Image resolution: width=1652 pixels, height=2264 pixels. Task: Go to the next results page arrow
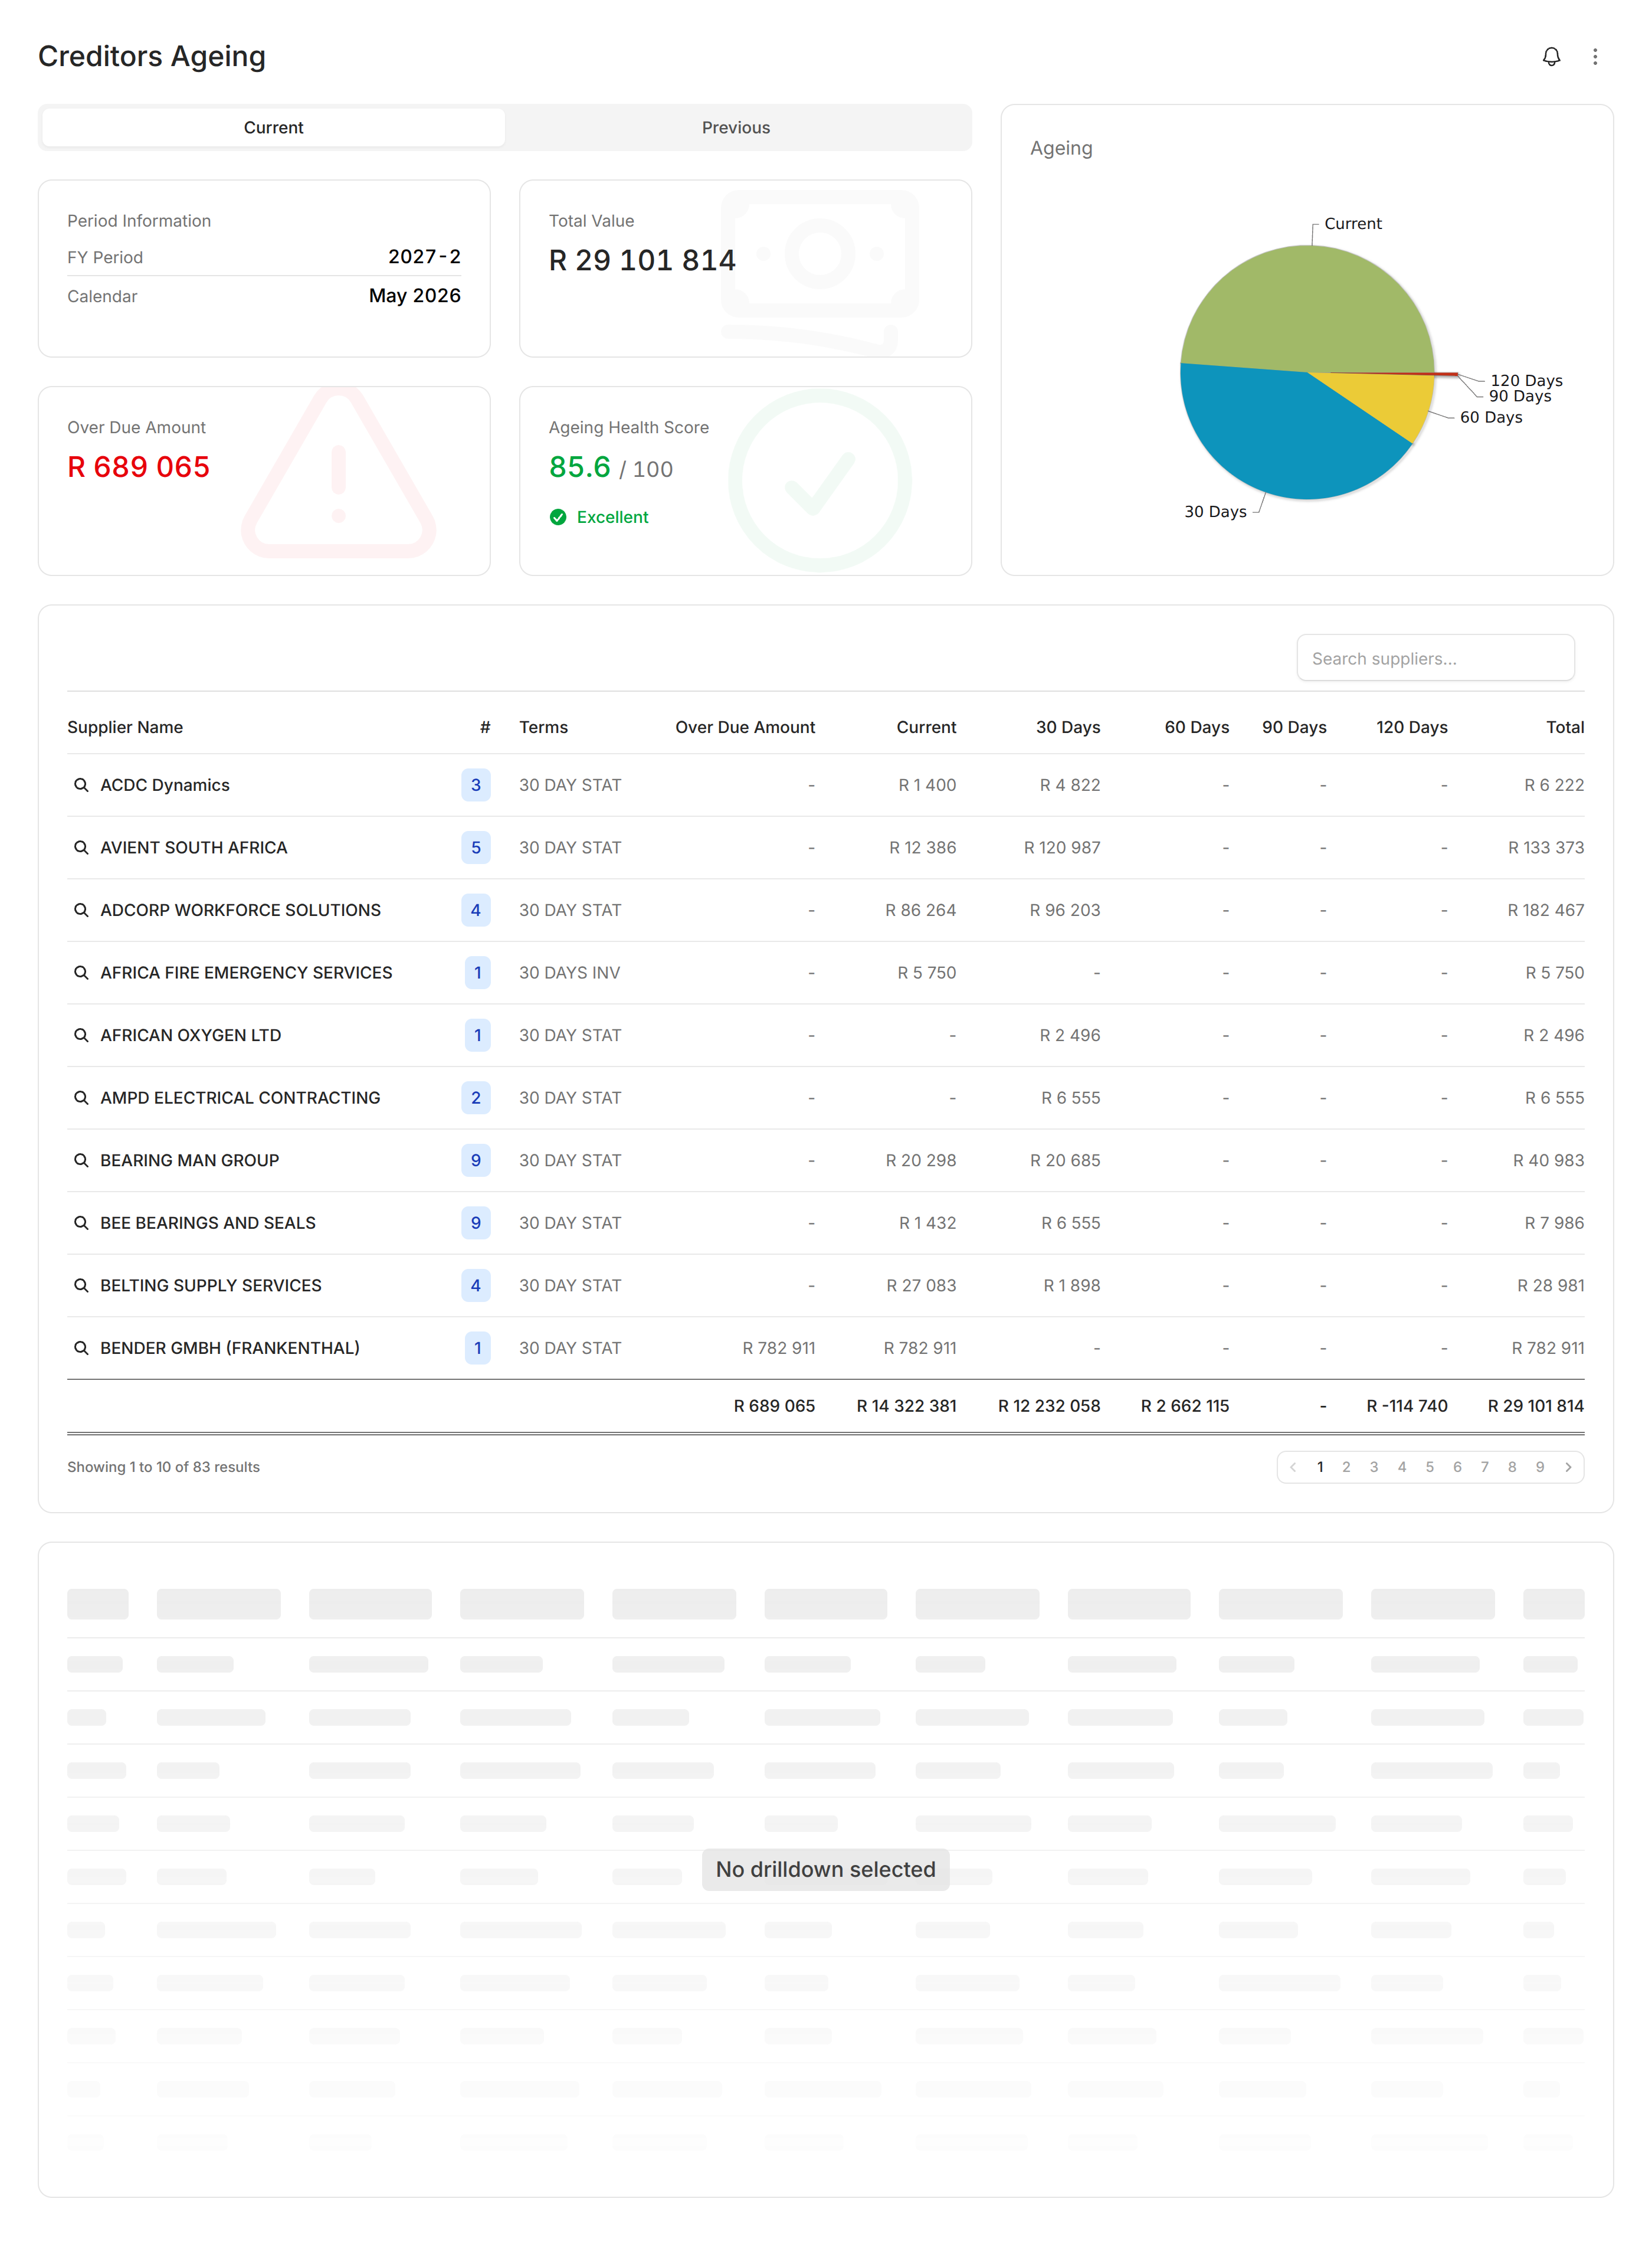point(1568,1467)
